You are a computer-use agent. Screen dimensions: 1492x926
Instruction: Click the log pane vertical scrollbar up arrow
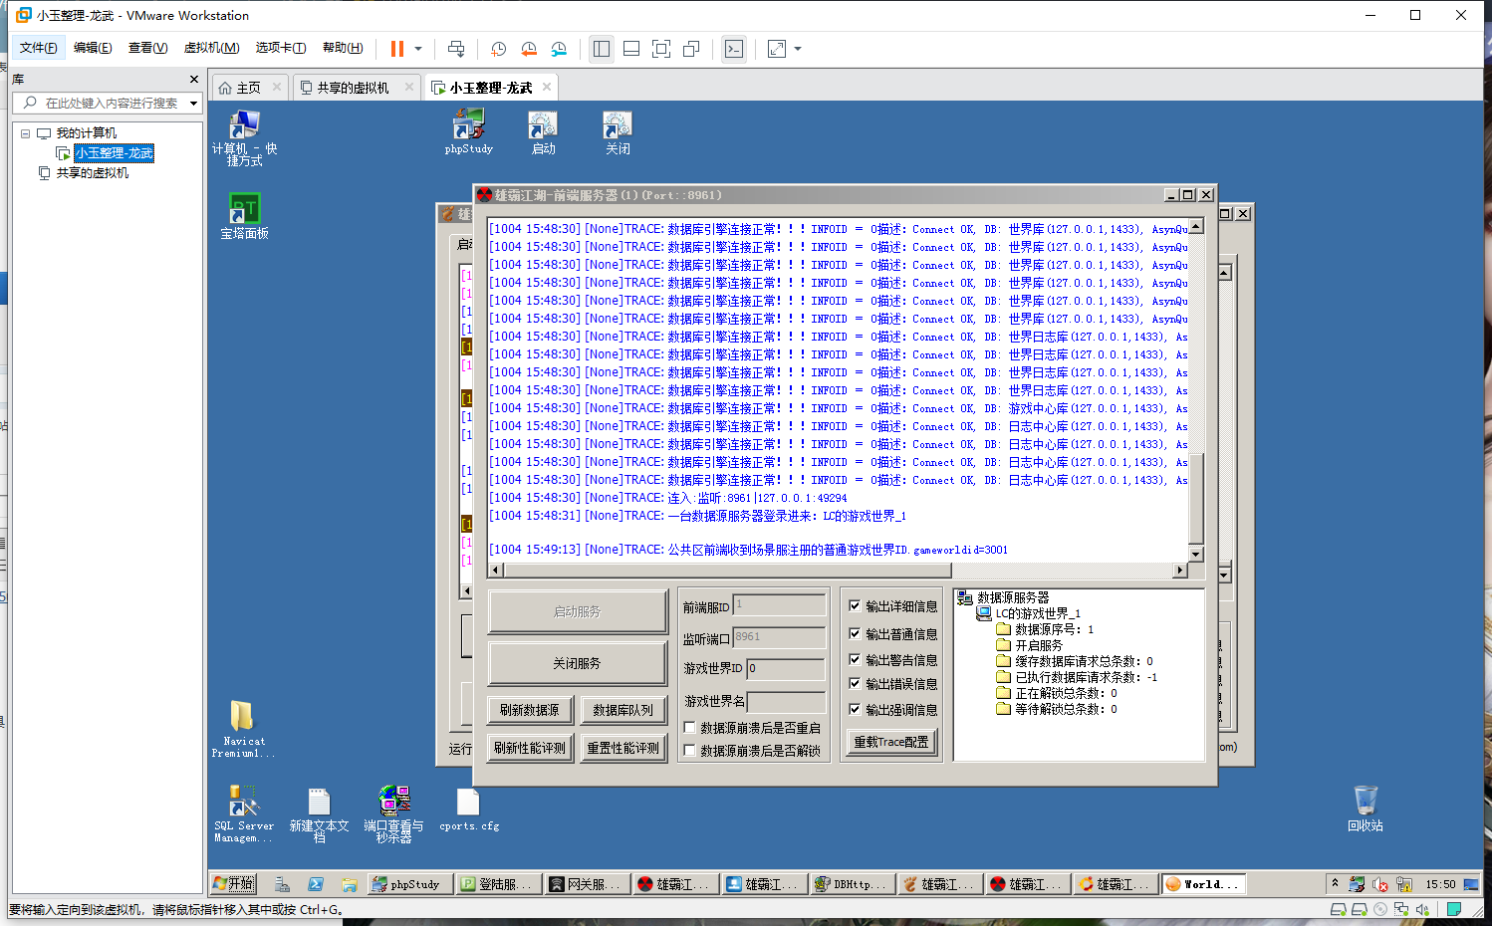1196,227
